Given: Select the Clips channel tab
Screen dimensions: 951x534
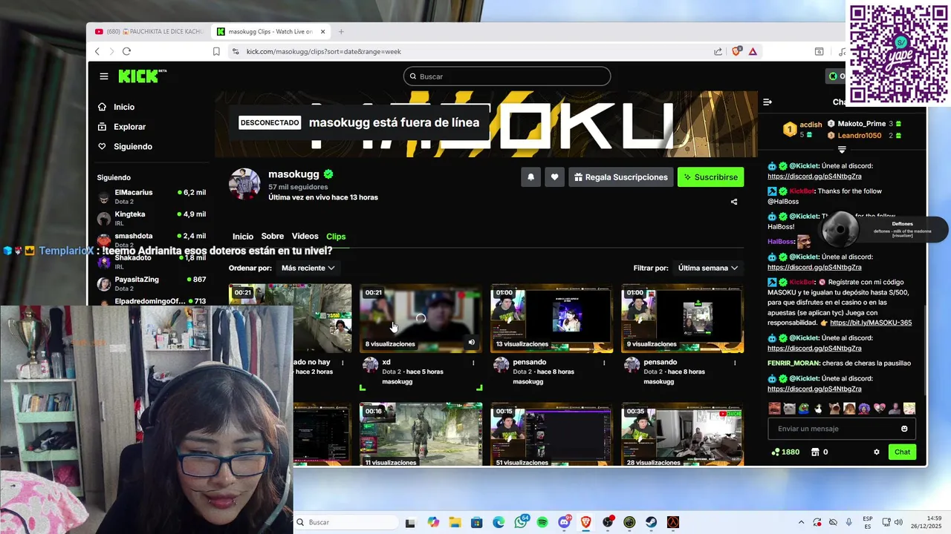Looking at the screenshot, I should click(x=336, y=237).
